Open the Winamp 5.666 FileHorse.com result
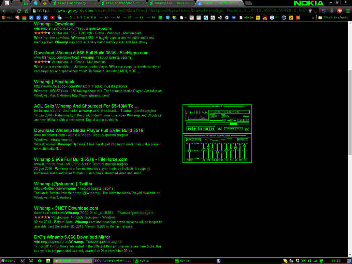The width and height of the screenshot is (352, 264). [80, 159]
